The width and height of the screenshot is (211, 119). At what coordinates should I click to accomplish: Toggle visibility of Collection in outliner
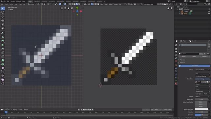[209, 9]
